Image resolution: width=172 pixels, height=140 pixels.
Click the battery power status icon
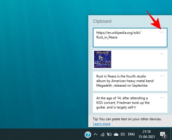109,134
